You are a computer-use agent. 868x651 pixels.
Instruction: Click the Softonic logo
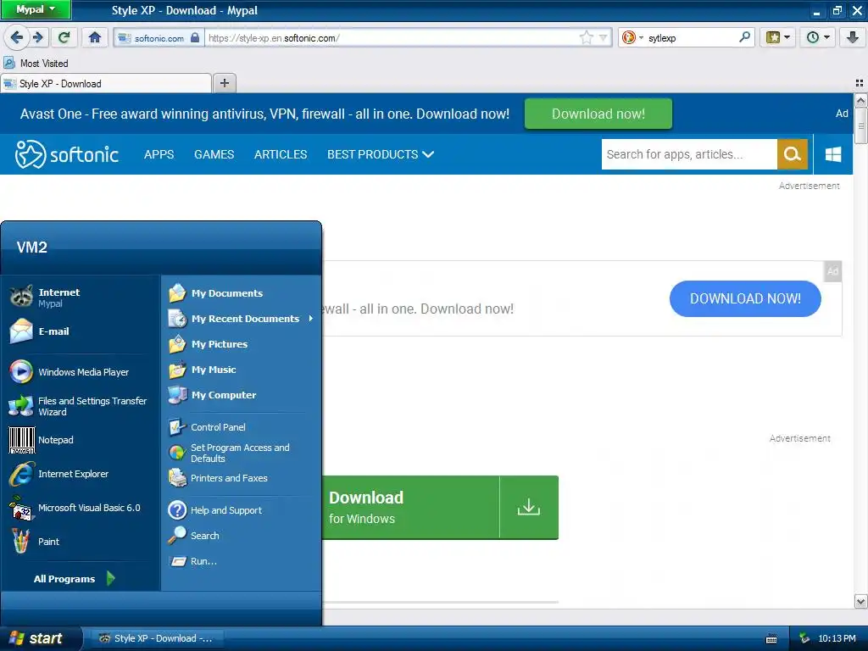67,154
